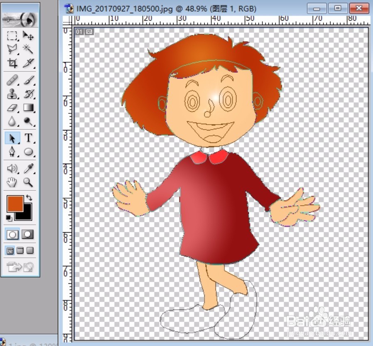The width and height of the screenshot is (373, 346).
Task: Click the slice 01 number badge
Action: pos(79,32)
